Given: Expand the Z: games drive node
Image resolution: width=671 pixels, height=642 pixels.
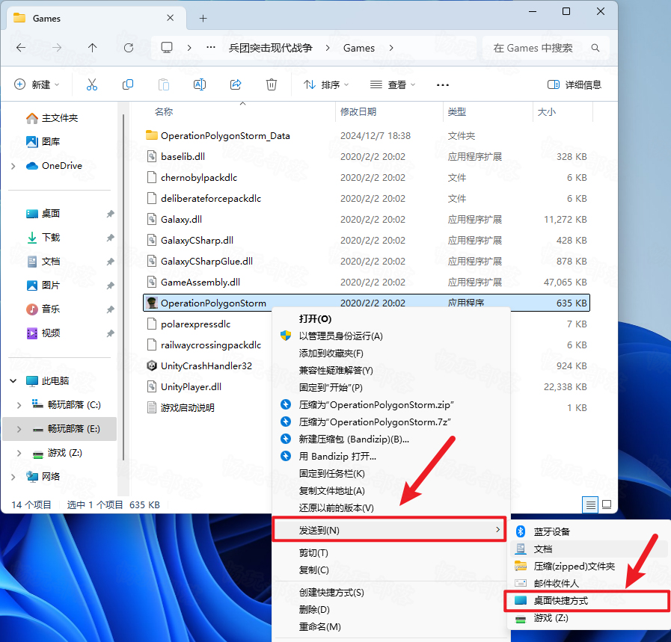Looking at the screenshot, I should tap(19, 453).
